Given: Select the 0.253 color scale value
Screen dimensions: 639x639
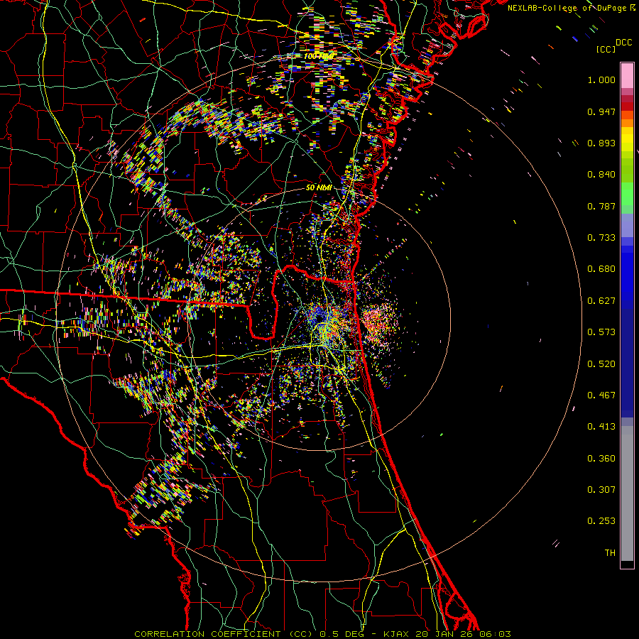Looking at the screenshot, I should click(x=601, y=521).
